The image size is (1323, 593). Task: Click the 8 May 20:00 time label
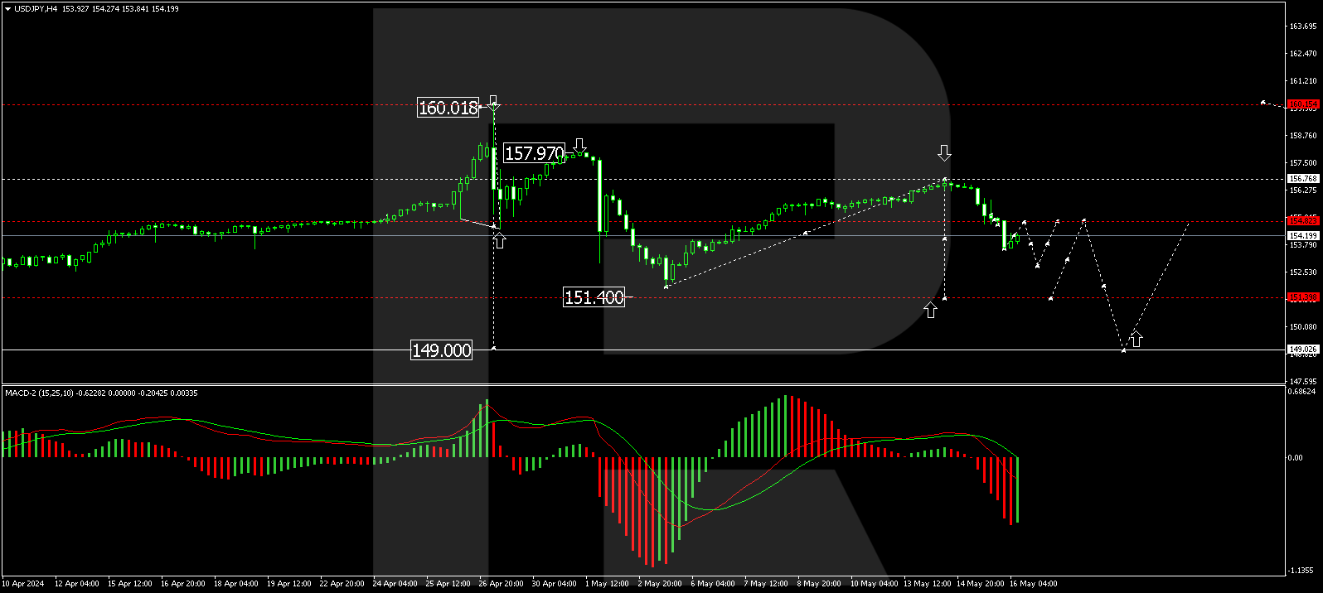pyautogui.click(x=819, y=584)
